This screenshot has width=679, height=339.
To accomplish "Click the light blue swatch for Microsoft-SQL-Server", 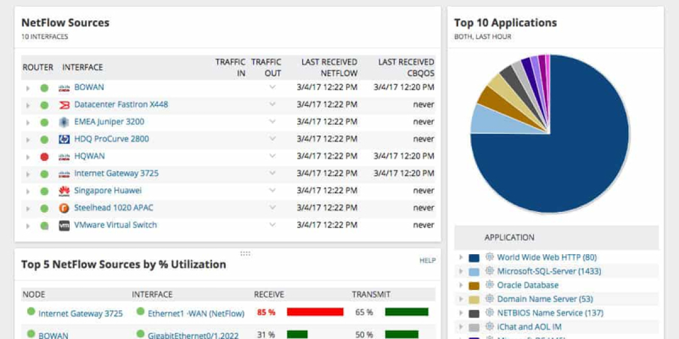I will (474, 272).
